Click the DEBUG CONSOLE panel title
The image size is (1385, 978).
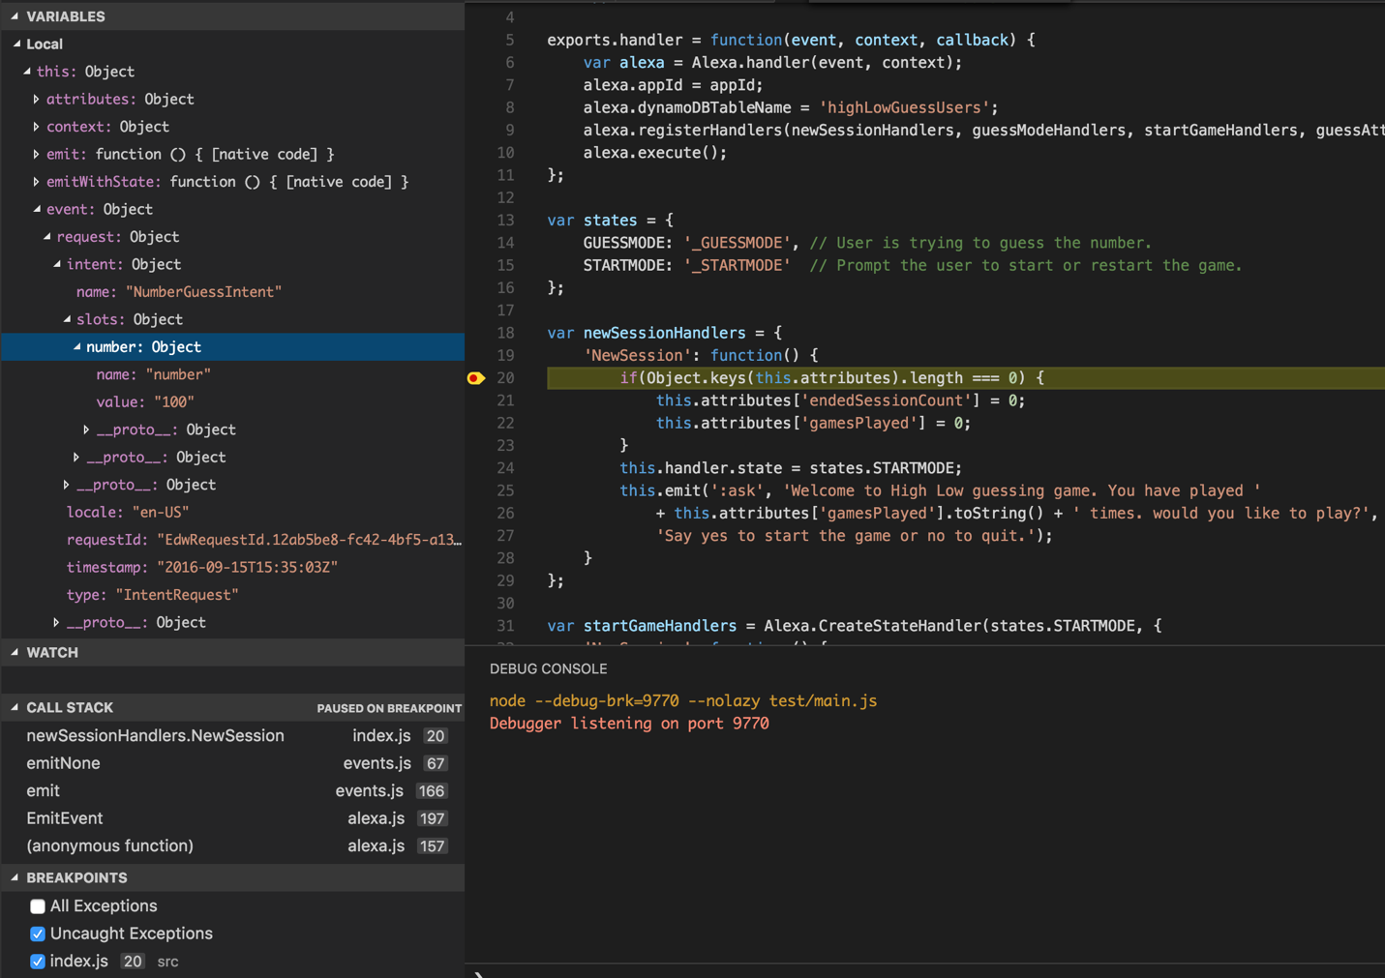point(548,669)
